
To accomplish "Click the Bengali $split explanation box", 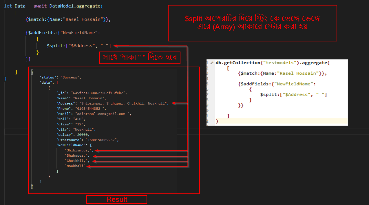I will pos(252,23).
